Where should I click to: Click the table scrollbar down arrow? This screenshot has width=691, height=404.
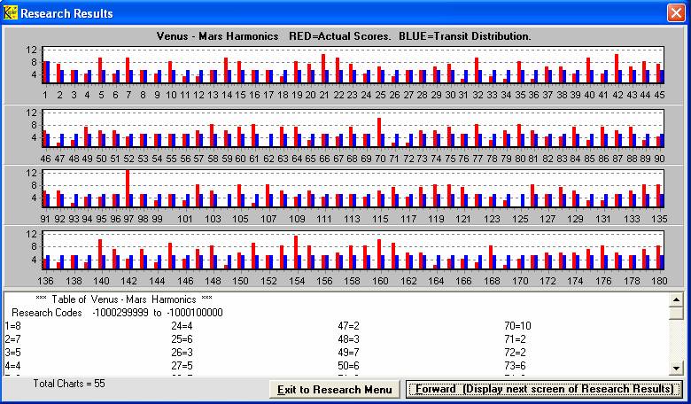(677, 369)
